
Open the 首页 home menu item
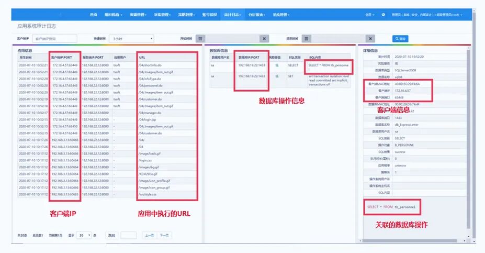pyautogui.click(x=94, y=15)
